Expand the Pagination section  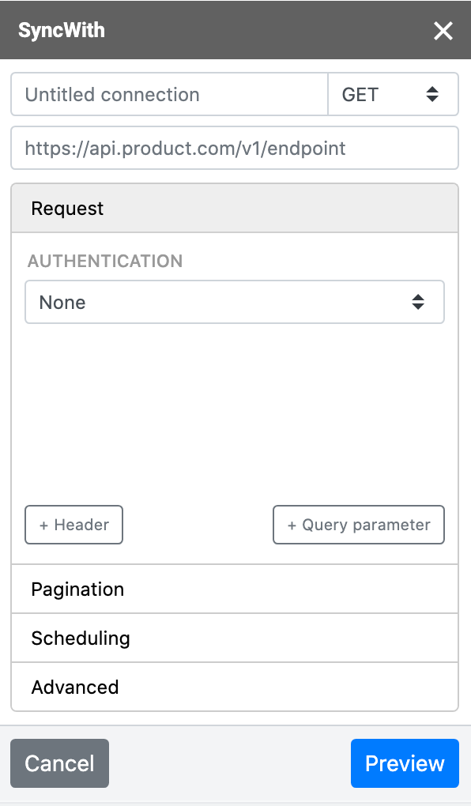pyautogui.click(x=77, y=589)
